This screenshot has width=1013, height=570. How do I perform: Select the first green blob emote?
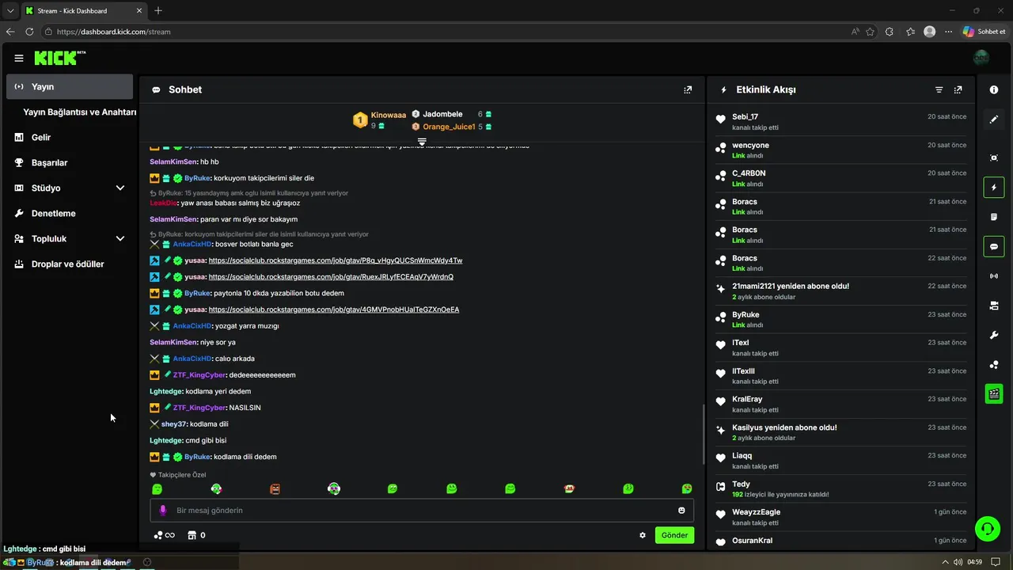(x=157, y=489)
